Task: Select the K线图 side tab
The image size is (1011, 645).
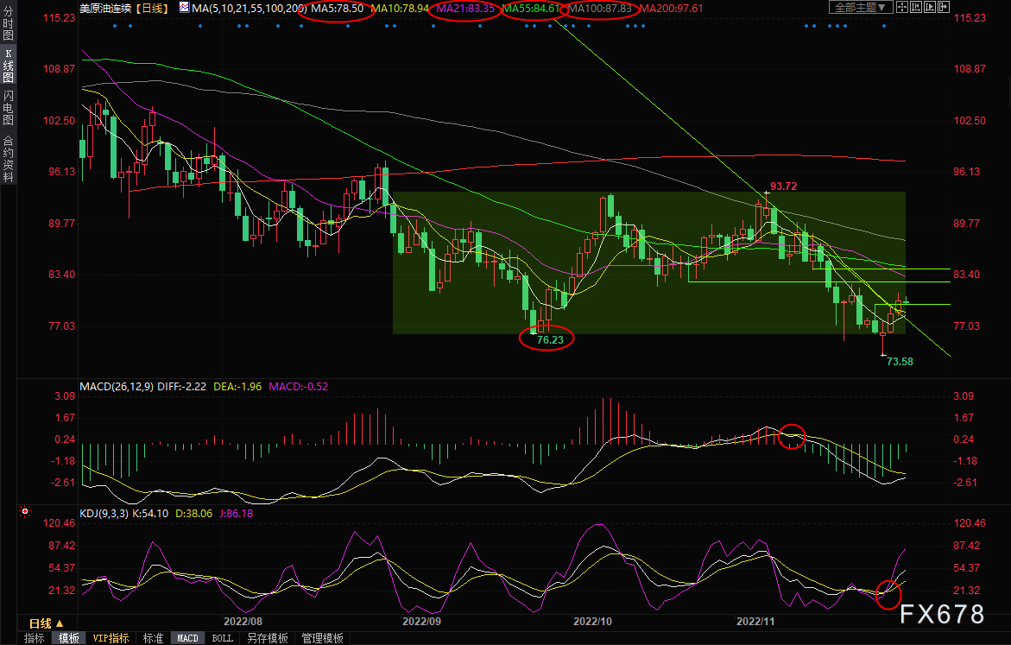Action: tap(9, 66)
